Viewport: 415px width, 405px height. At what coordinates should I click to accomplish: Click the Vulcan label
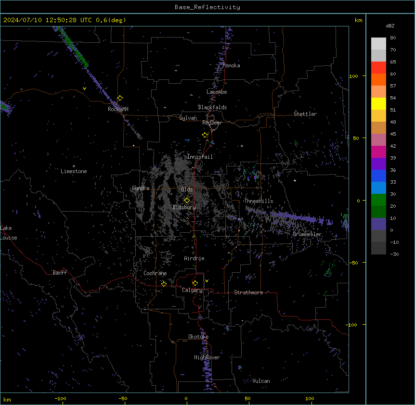[261, 381]
